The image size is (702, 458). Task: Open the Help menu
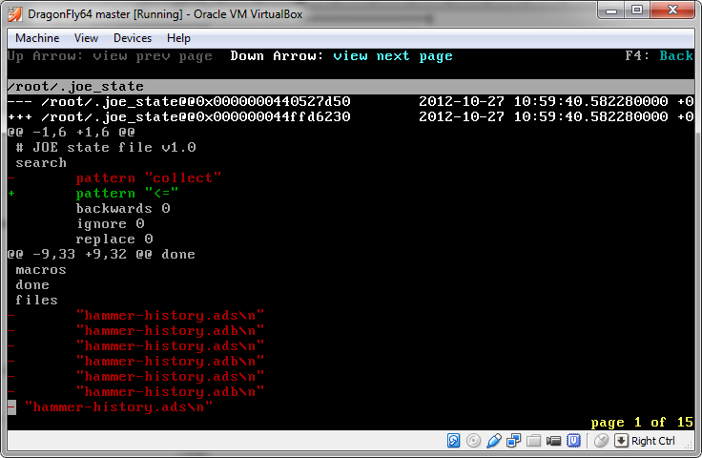tap(178, 38)
